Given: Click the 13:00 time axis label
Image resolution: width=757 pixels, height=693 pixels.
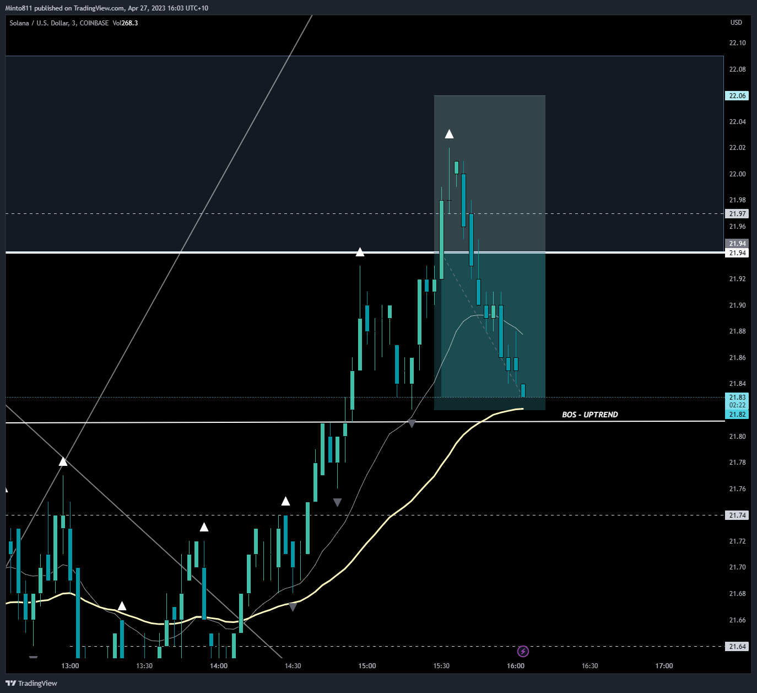Looking at the screenshot, I should 71,666.
